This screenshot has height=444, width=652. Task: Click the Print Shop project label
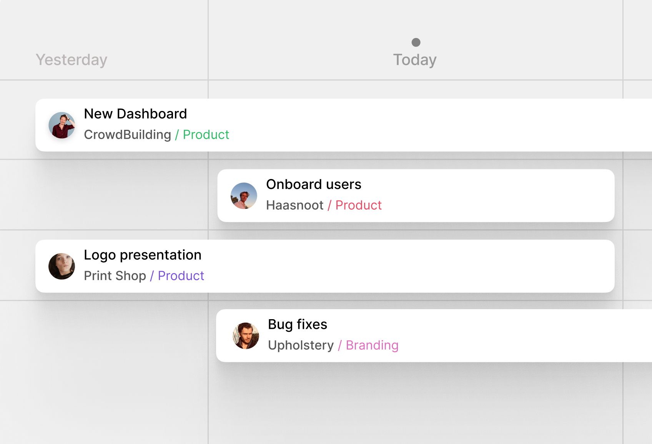(x=115, y=276)
